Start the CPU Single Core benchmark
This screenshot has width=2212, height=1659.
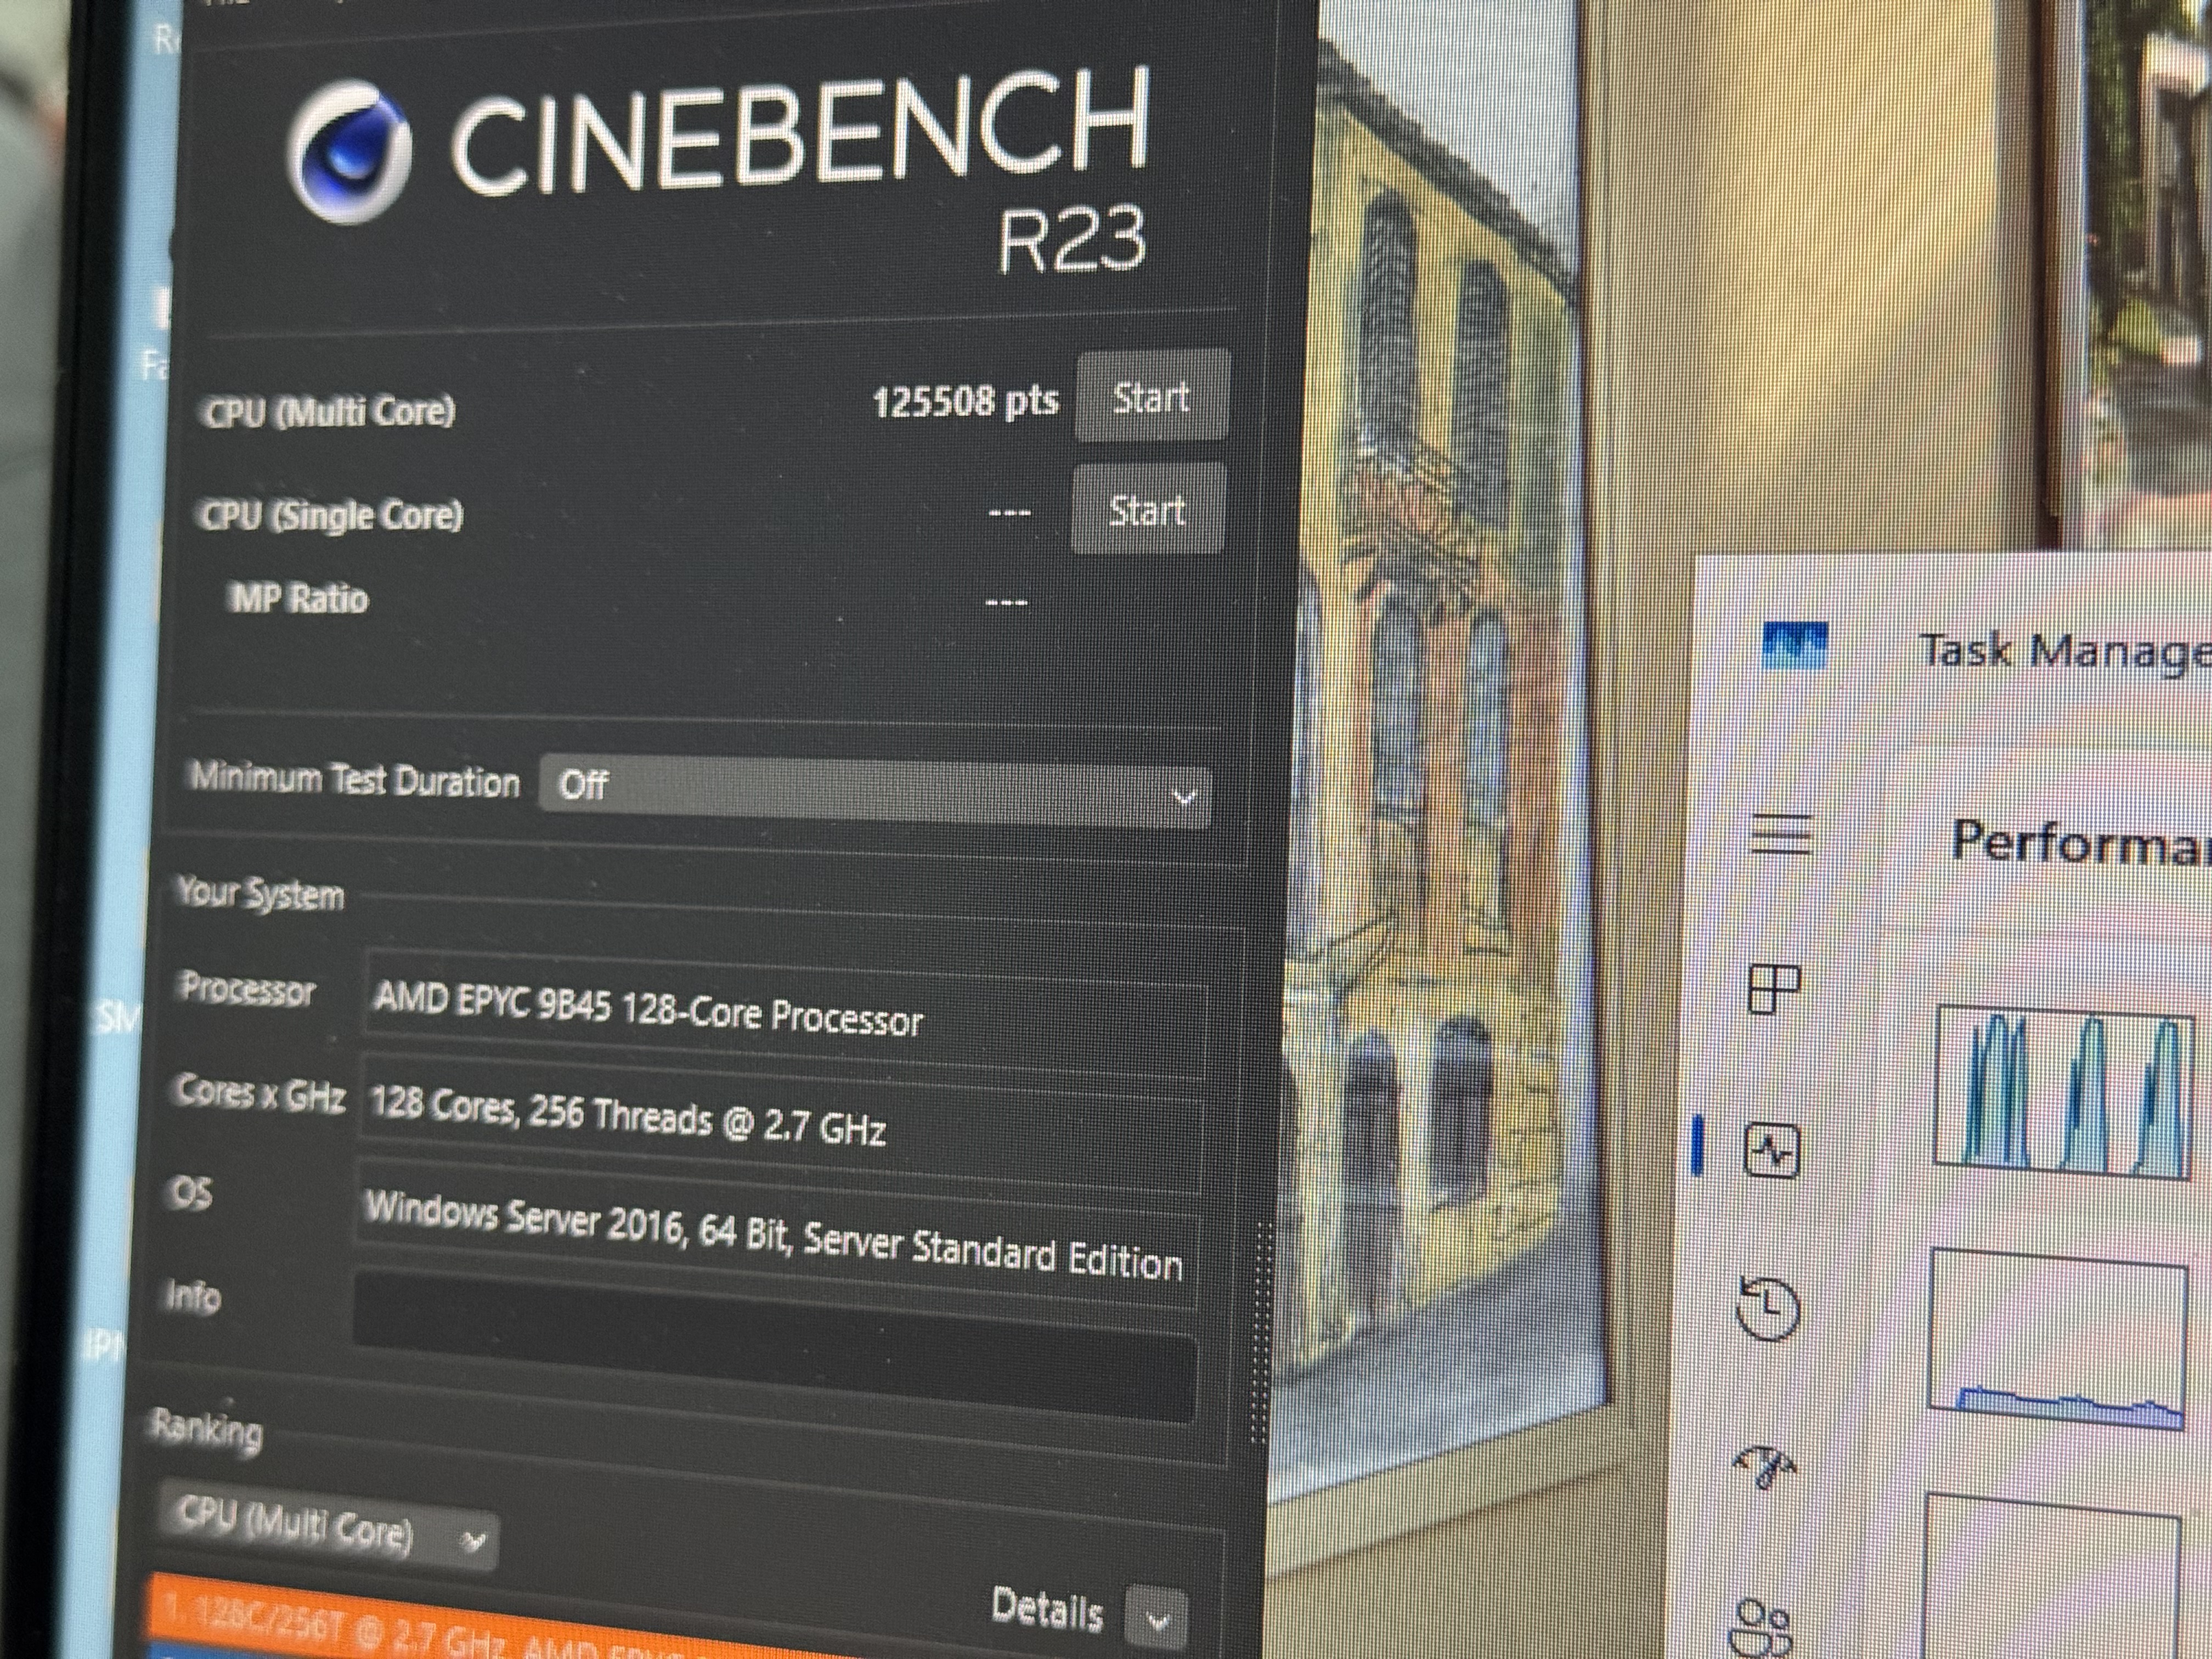1148,509
